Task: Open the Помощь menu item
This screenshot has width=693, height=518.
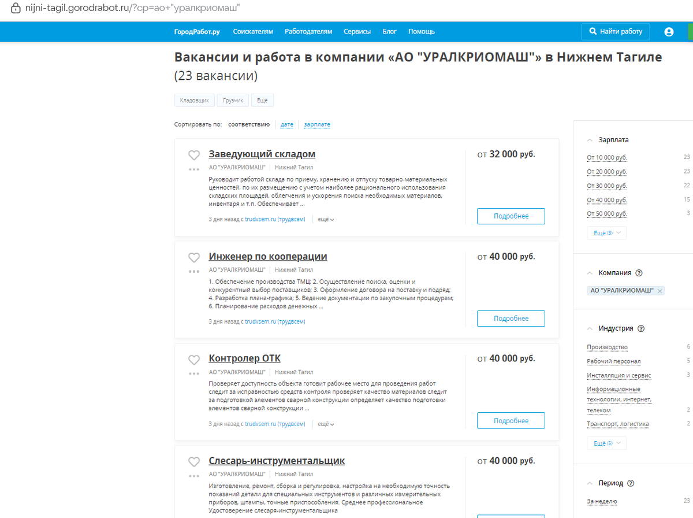Action: point(422,32)
